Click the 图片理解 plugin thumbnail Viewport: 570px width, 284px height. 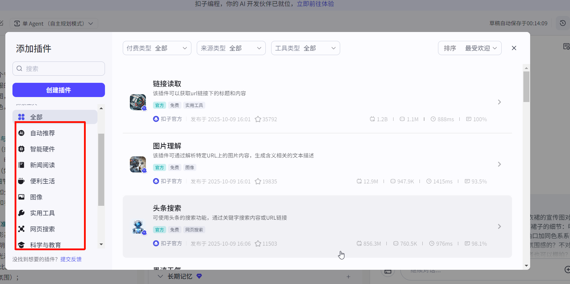138,165
